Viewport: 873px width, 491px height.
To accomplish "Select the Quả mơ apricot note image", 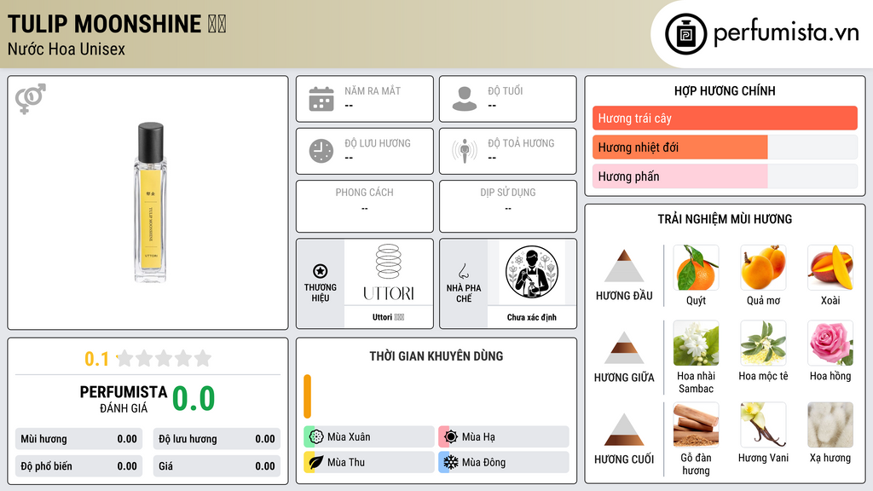I will (763, 268).
